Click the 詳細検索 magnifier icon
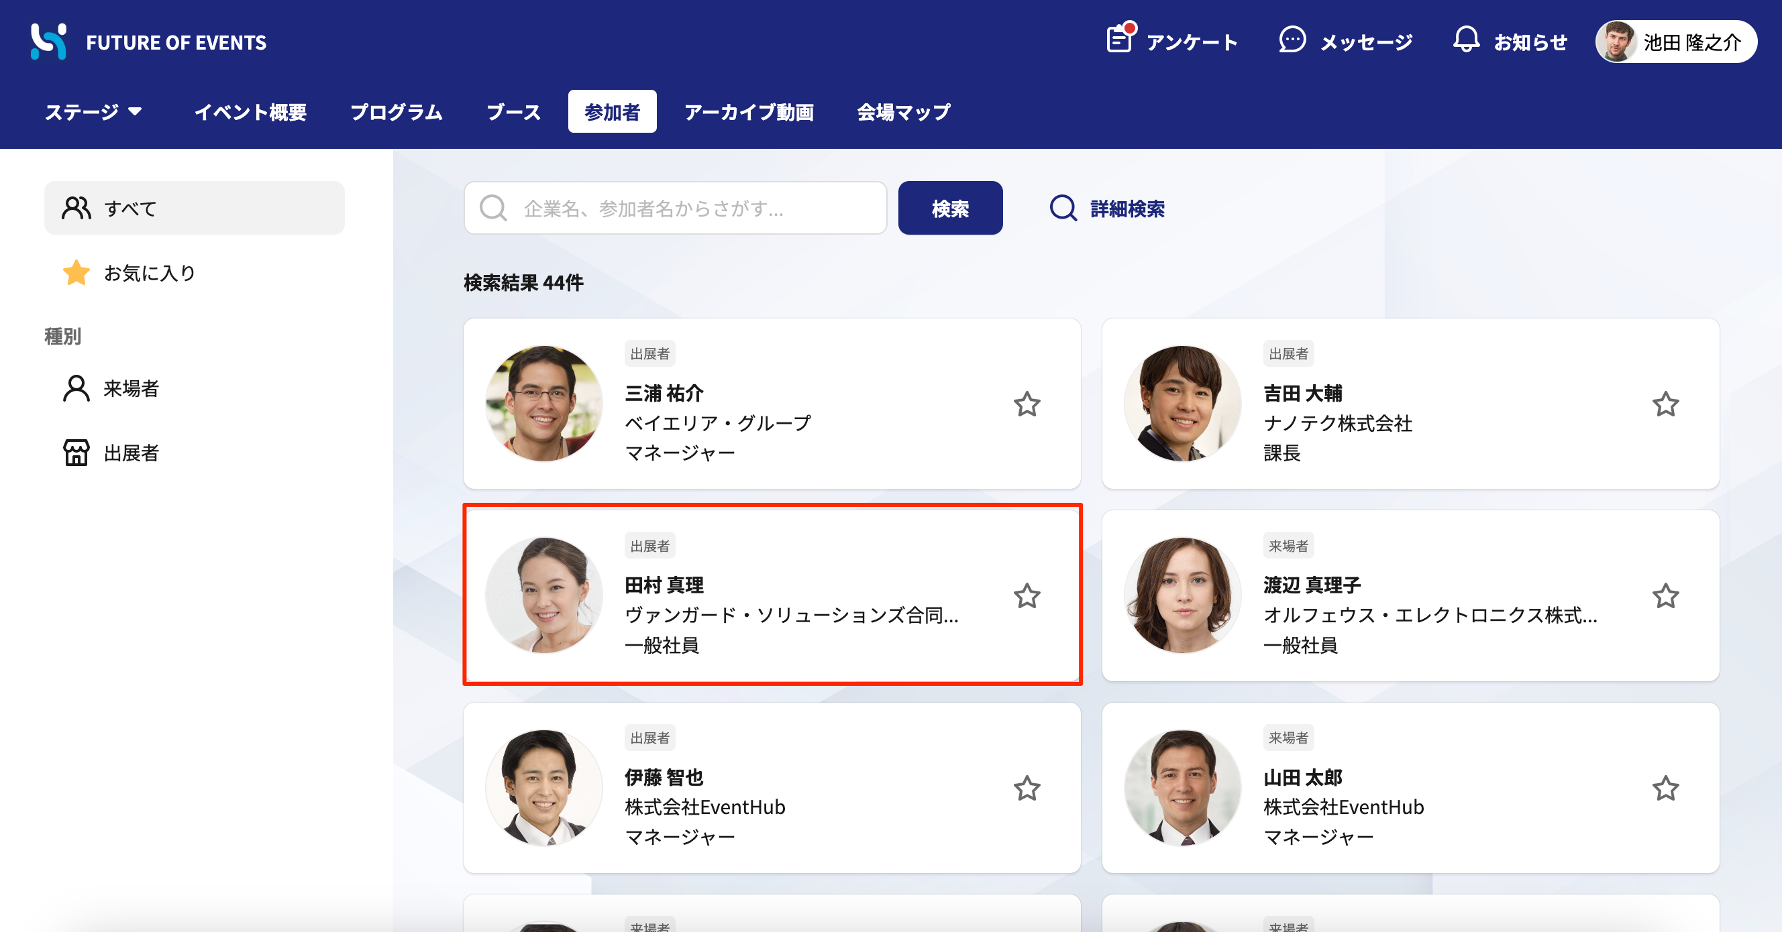The width and height of the screenshot is (1782, 932). click(x=1063, y=208)
